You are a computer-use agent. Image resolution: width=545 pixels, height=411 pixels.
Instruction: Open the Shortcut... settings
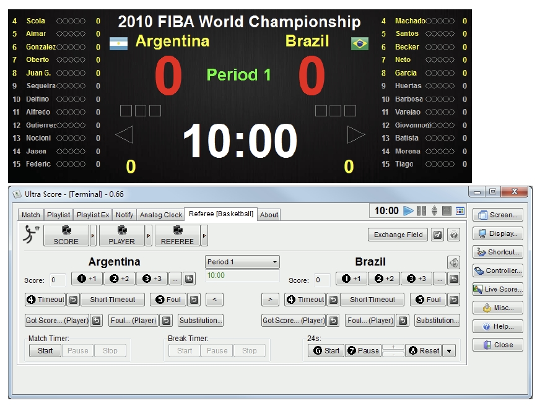(x=498, y=252)
